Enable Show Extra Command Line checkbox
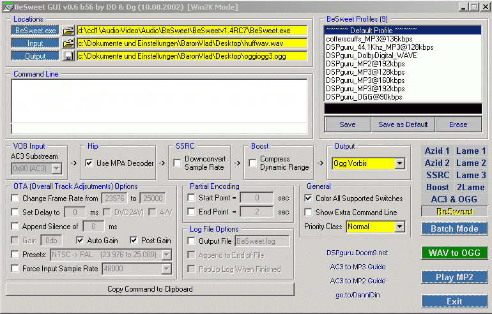 [308, 212]
